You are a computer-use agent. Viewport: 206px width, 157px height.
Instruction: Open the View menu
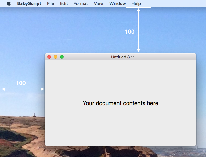coord(99,3)
